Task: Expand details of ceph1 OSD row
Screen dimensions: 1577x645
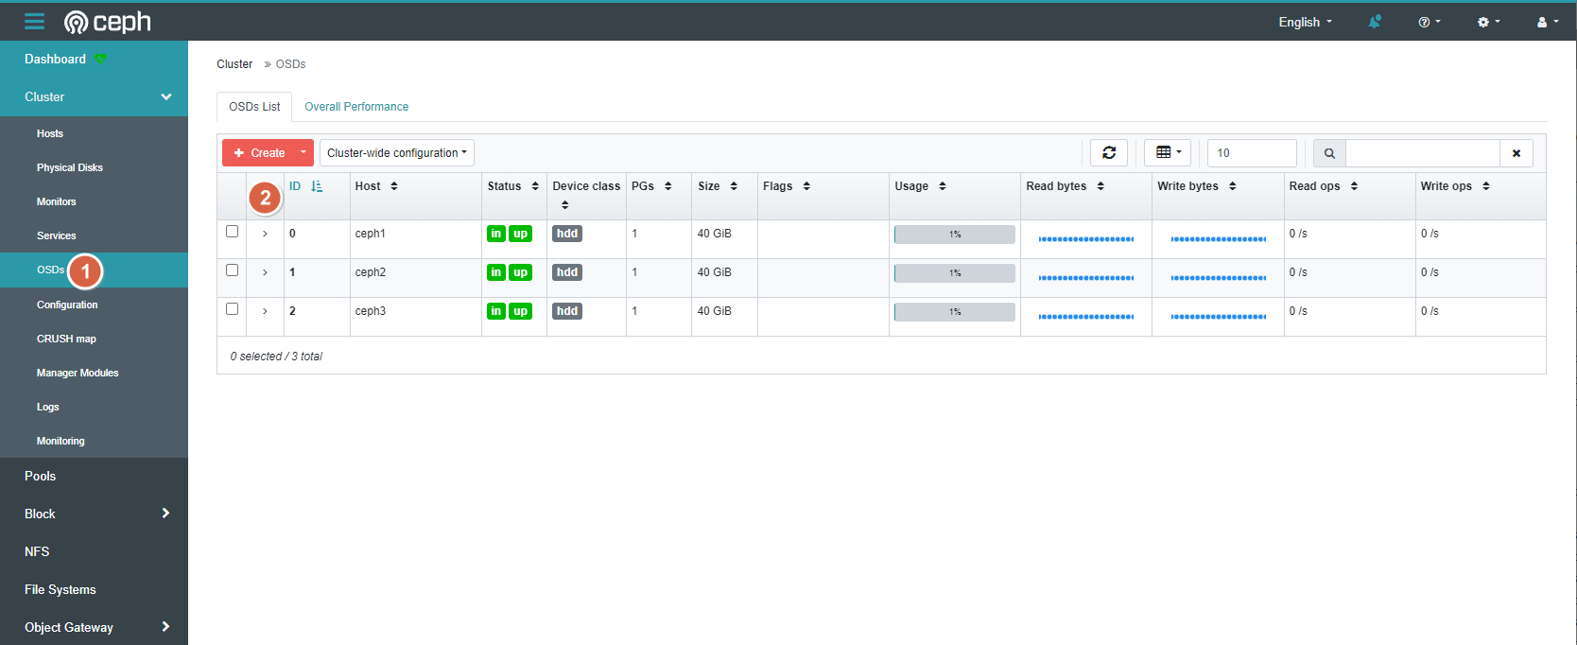Action: click(x=265, y=234)
